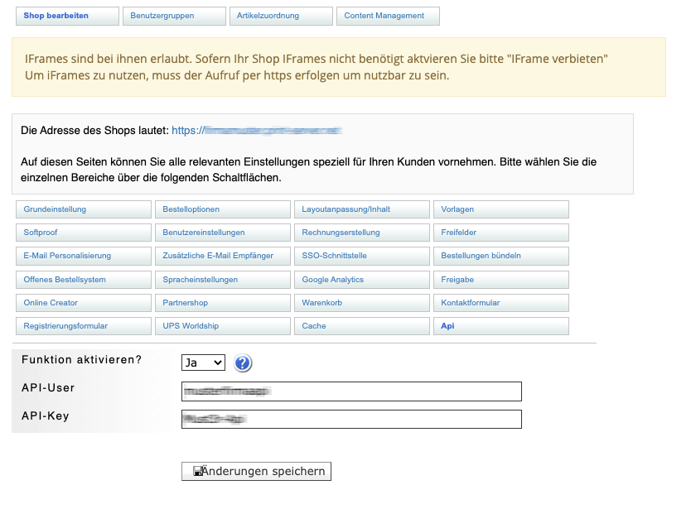696x509 pixels.
Task: Open the Vorlagen section
Action: pos(501,209)
